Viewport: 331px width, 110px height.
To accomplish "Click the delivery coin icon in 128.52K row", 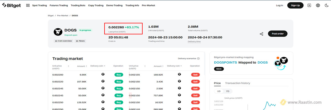I will 103,102.
